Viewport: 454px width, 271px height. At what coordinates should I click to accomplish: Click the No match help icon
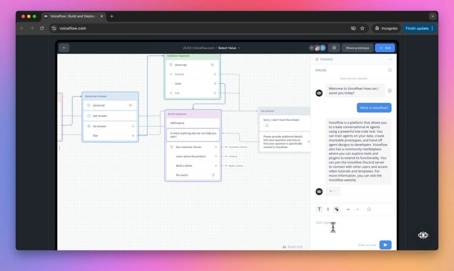click(213, 175)
